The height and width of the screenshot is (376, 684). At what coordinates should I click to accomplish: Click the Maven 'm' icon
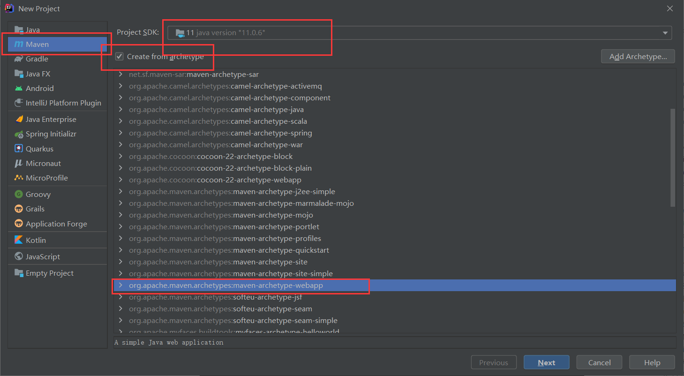19,44
